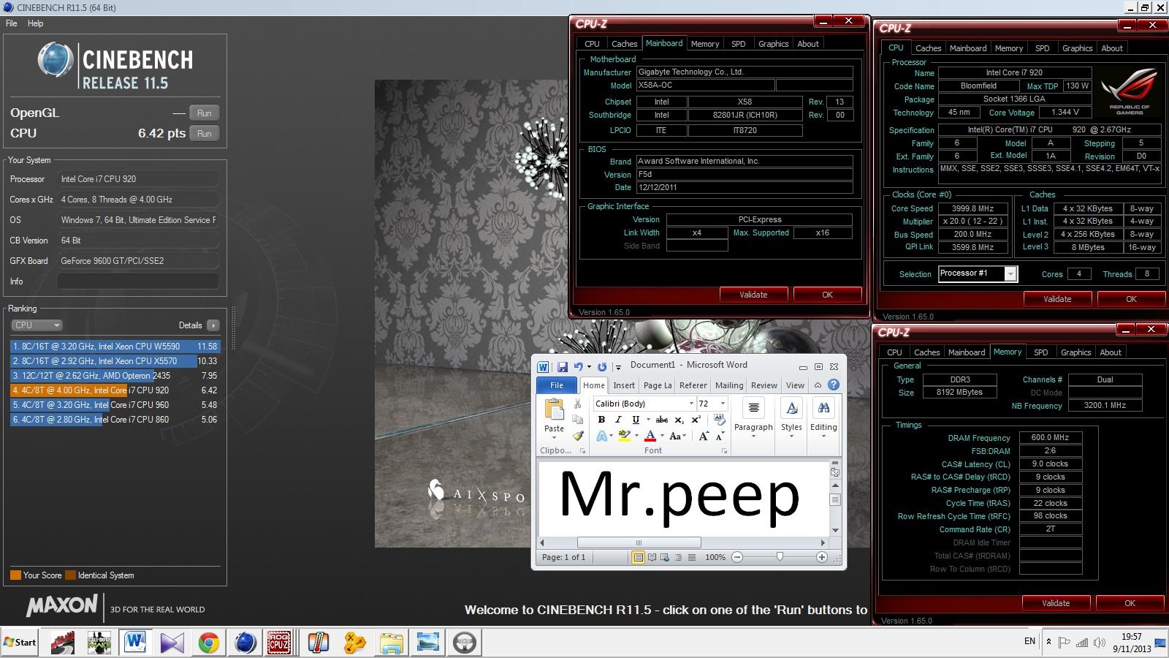Click the 100% zoom level in Word

click(x=715, y=557)
